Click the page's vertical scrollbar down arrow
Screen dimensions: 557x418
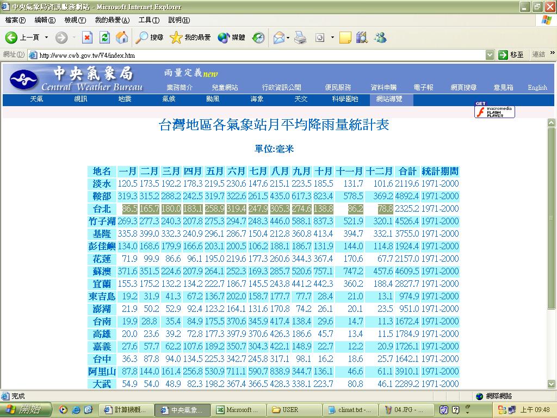point(551,384)
